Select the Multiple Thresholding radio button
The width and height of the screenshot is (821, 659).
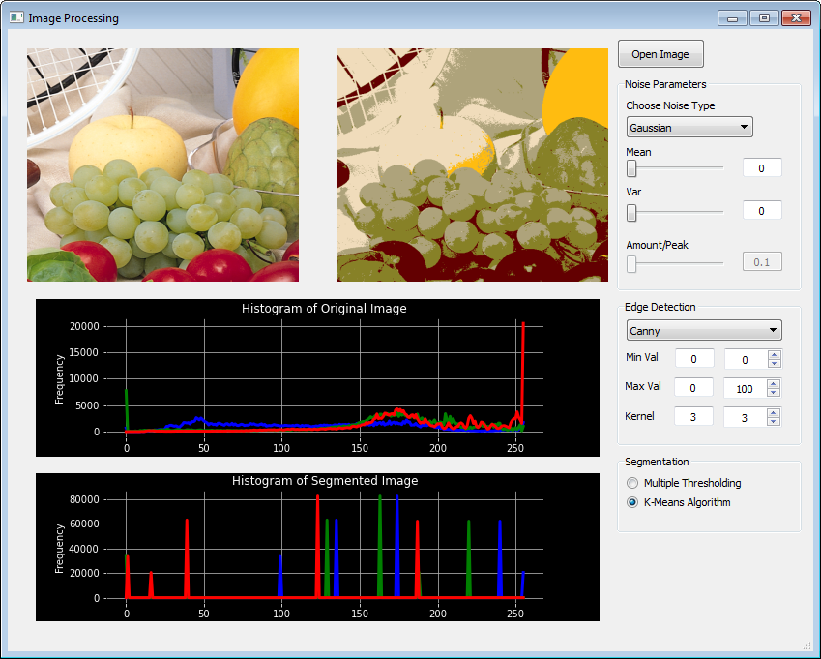[x=632, y=483]
